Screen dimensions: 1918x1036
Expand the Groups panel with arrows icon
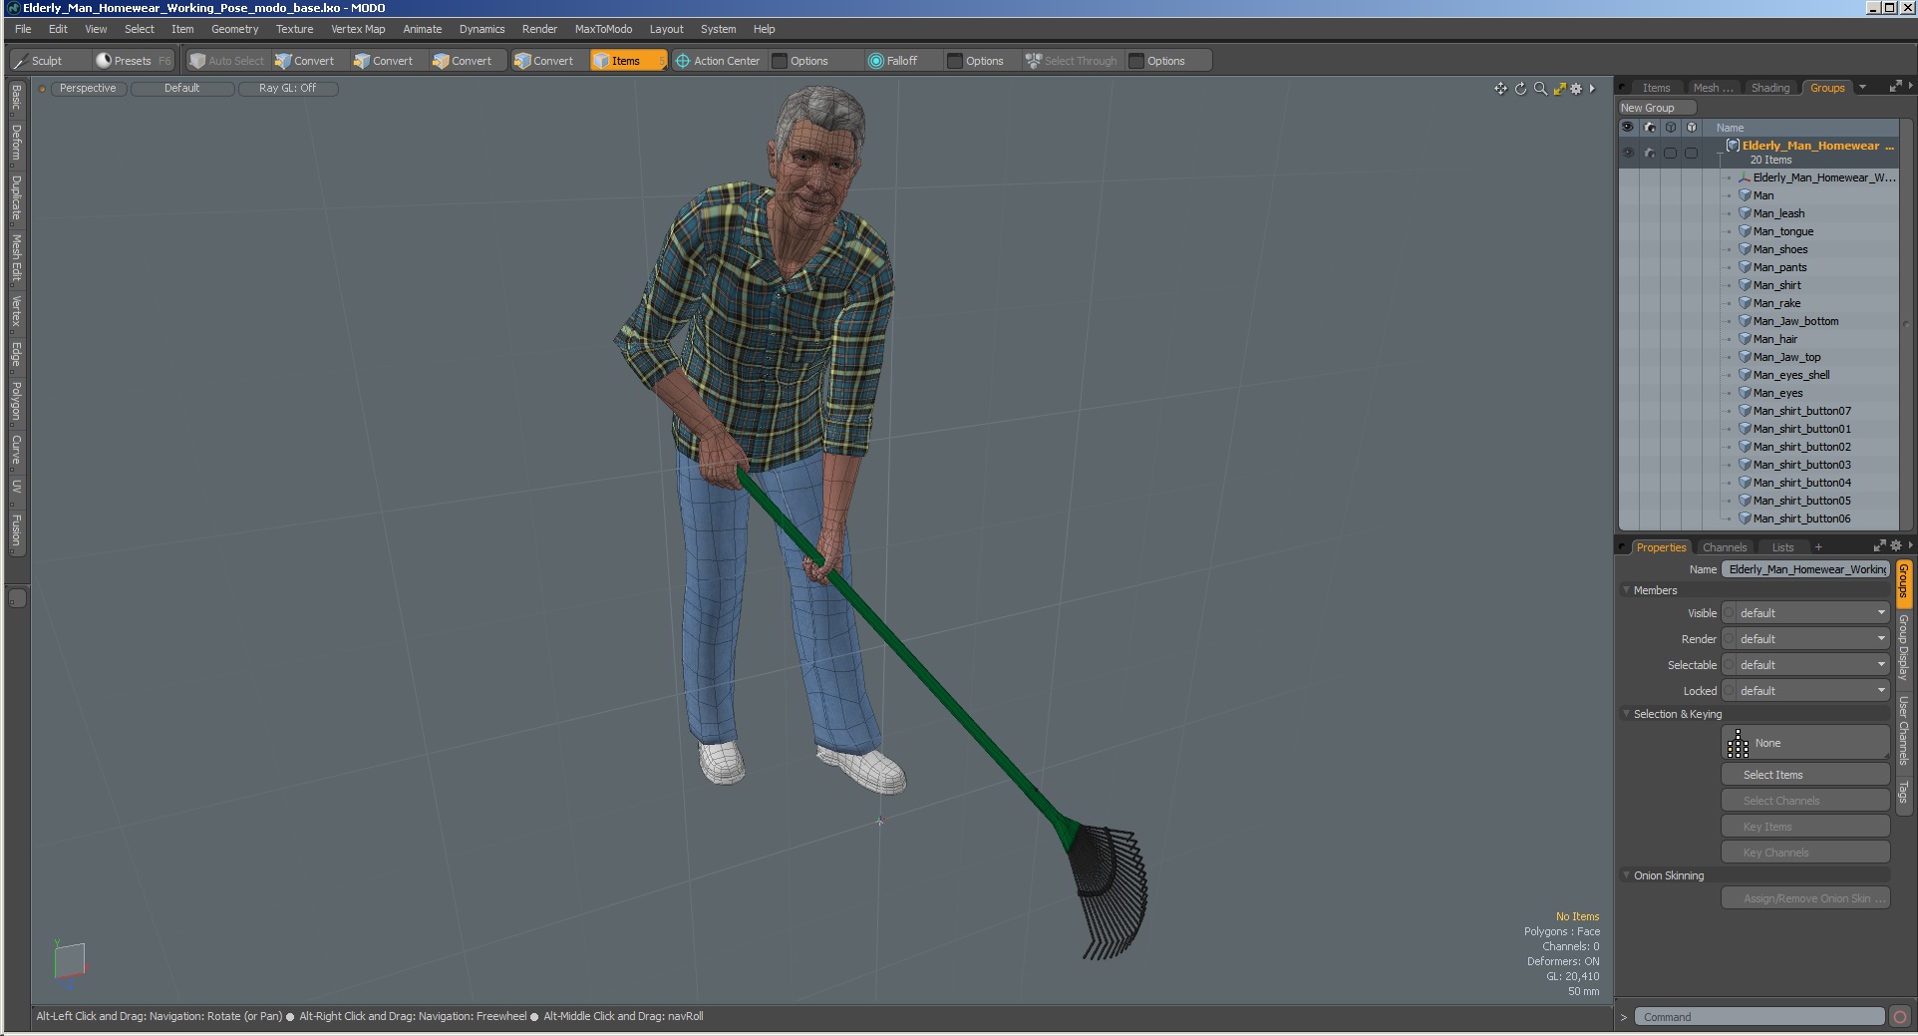pos(1894,88)
